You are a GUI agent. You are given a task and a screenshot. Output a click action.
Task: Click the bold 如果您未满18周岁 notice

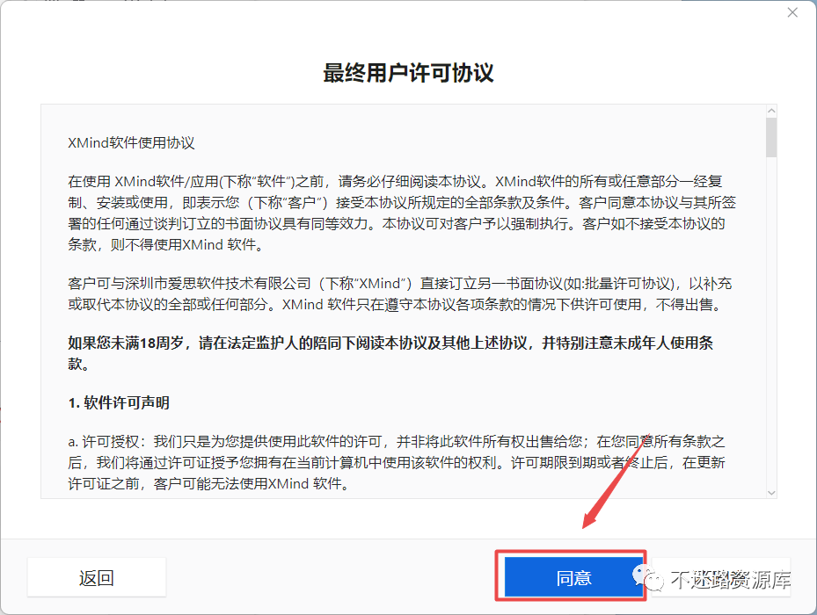point(390,353)
